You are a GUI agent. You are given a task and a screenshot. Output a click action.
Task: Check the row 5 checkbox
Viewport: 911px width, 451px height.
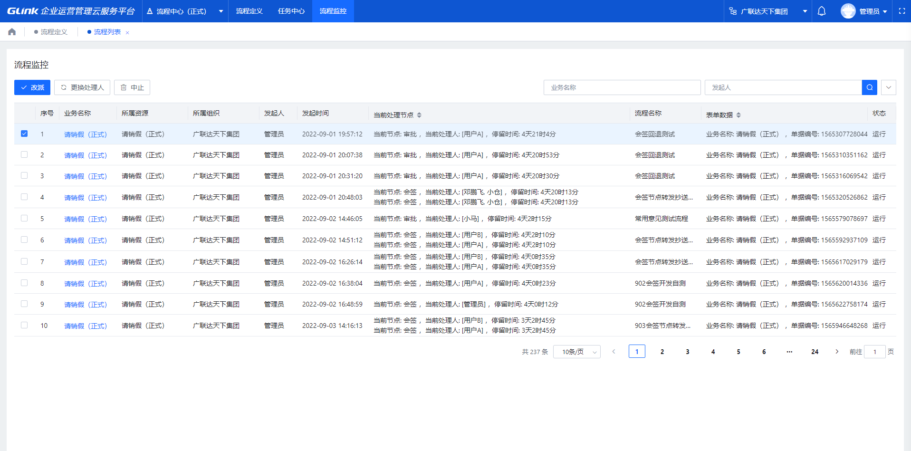[24, 218]
